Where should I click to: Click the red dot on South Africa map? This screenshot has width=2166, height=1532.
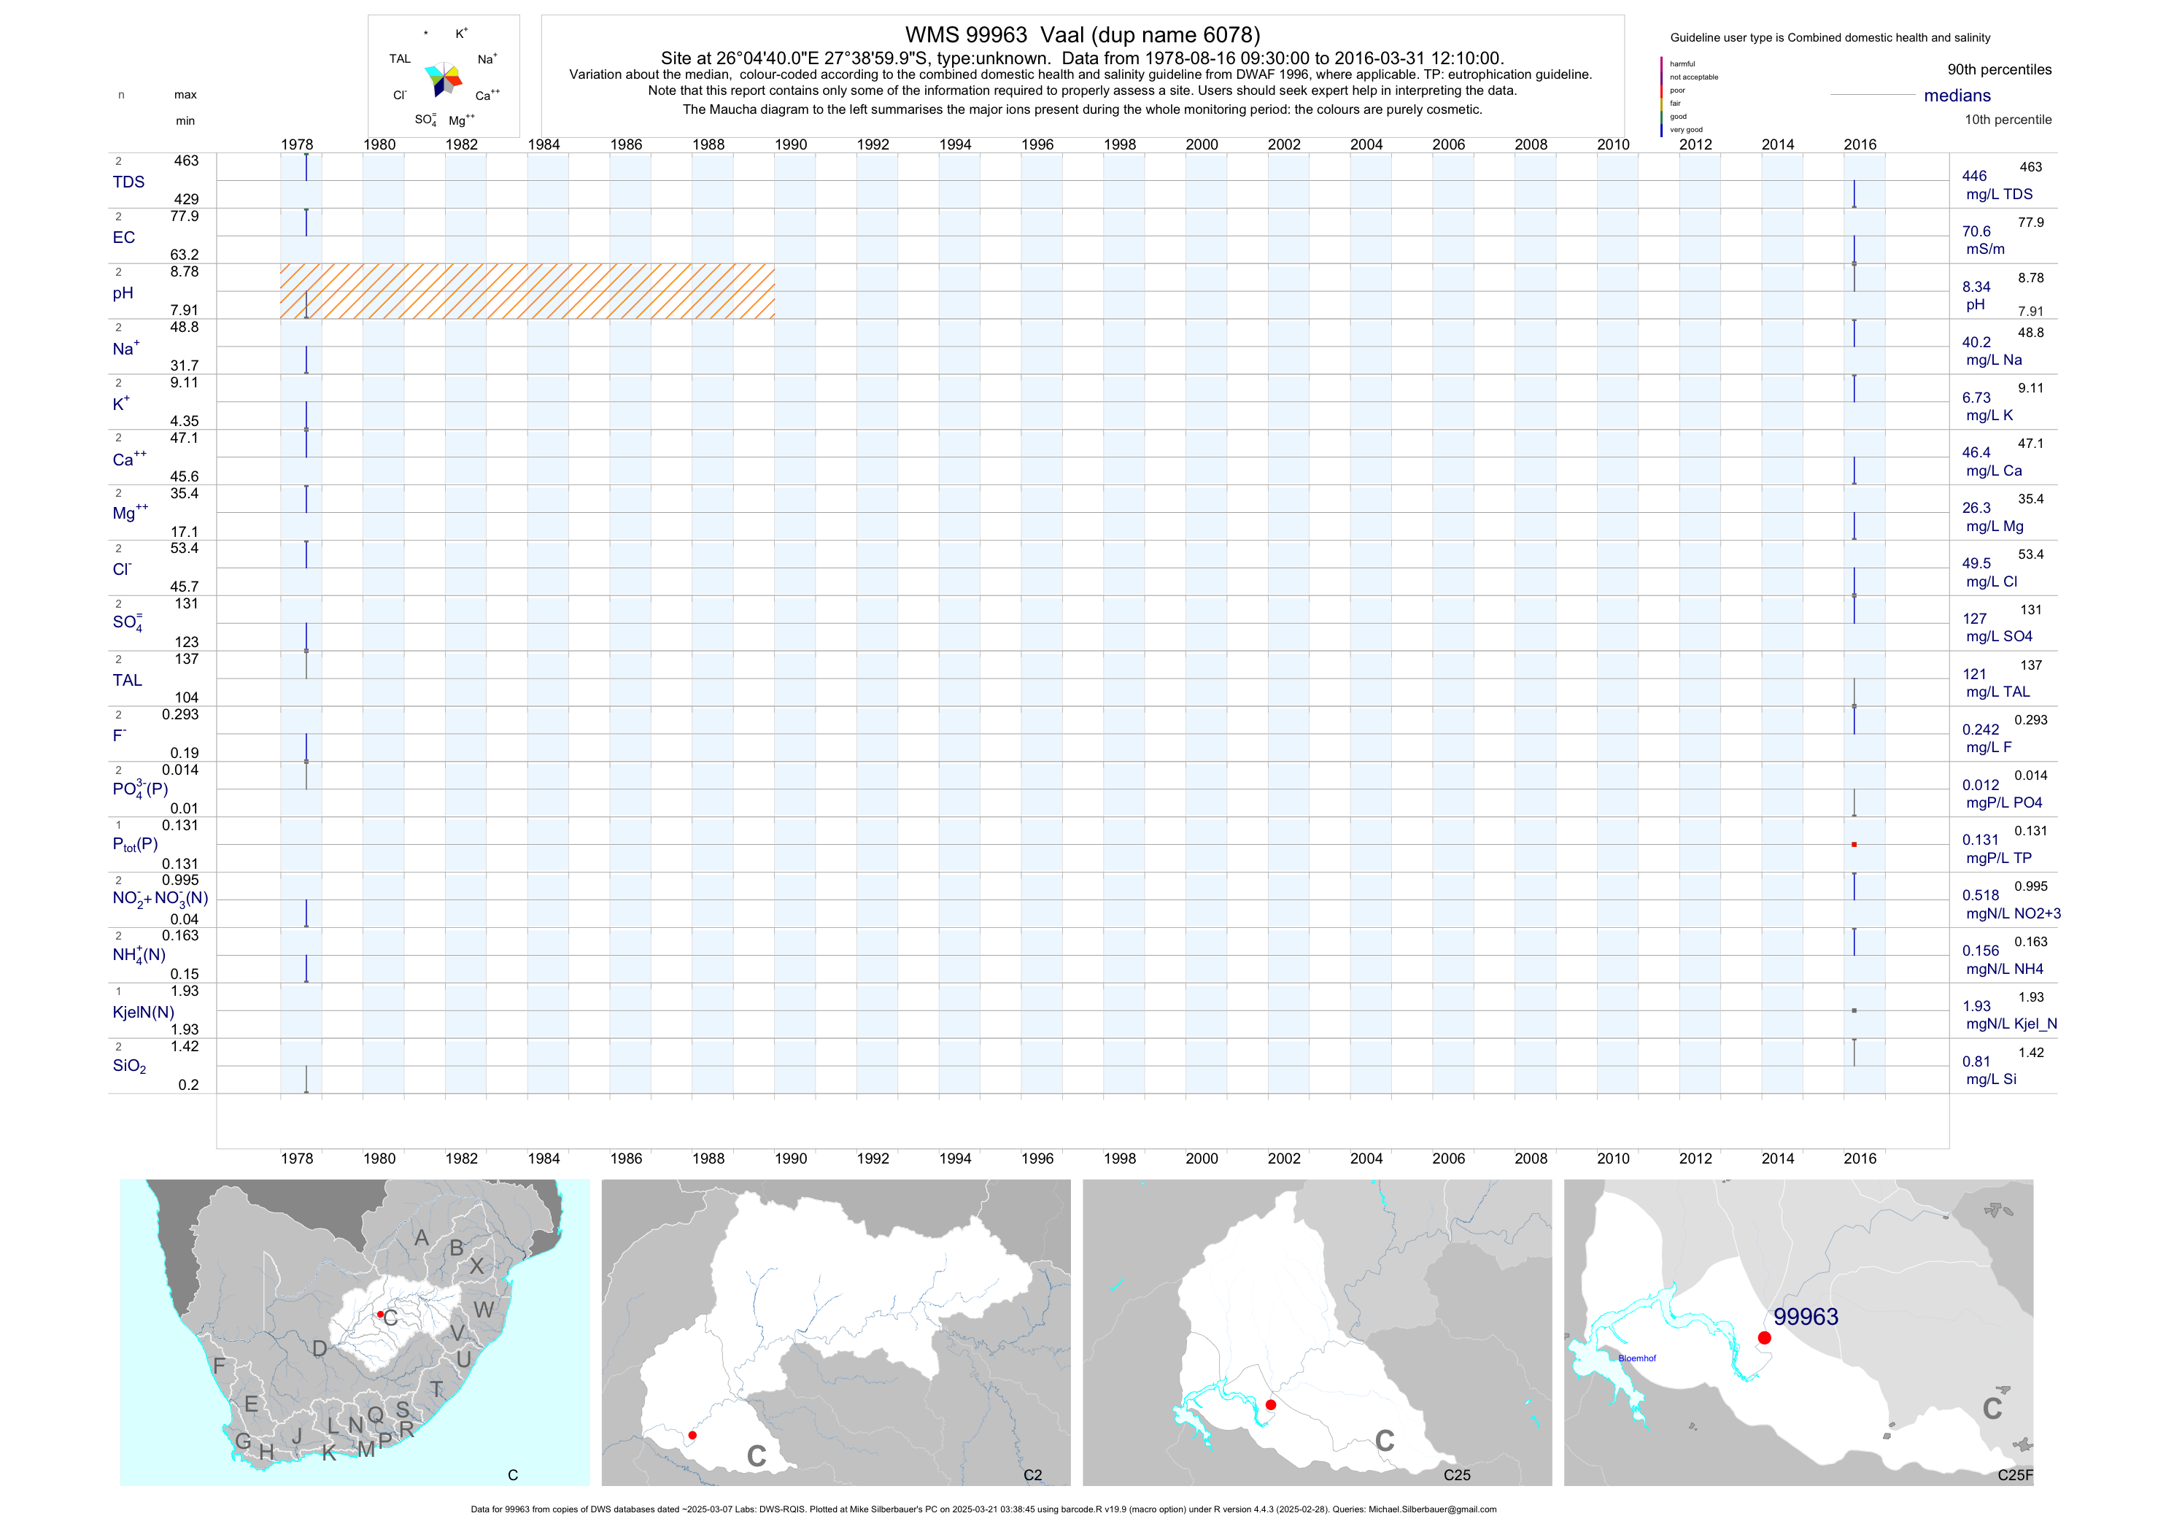tap(380, 1314)
